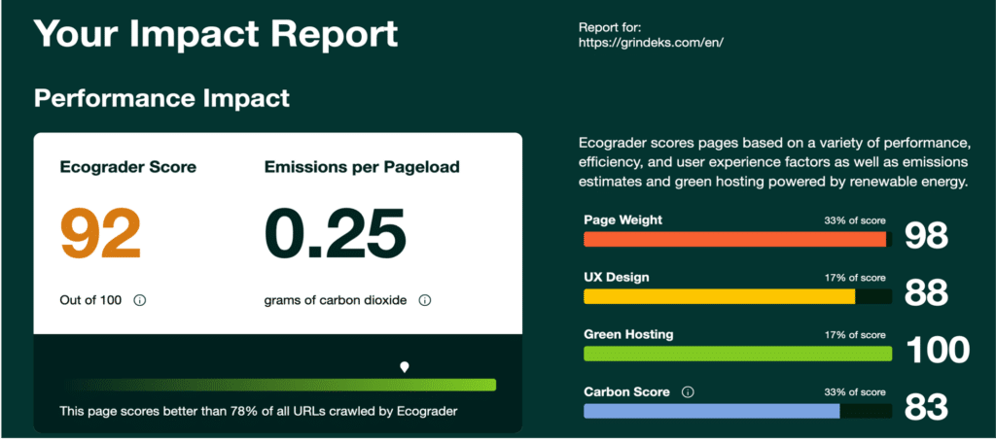996x439 pixels.
Task: Select the blue Carbon Score bar
Action: (x=712, y=411)
